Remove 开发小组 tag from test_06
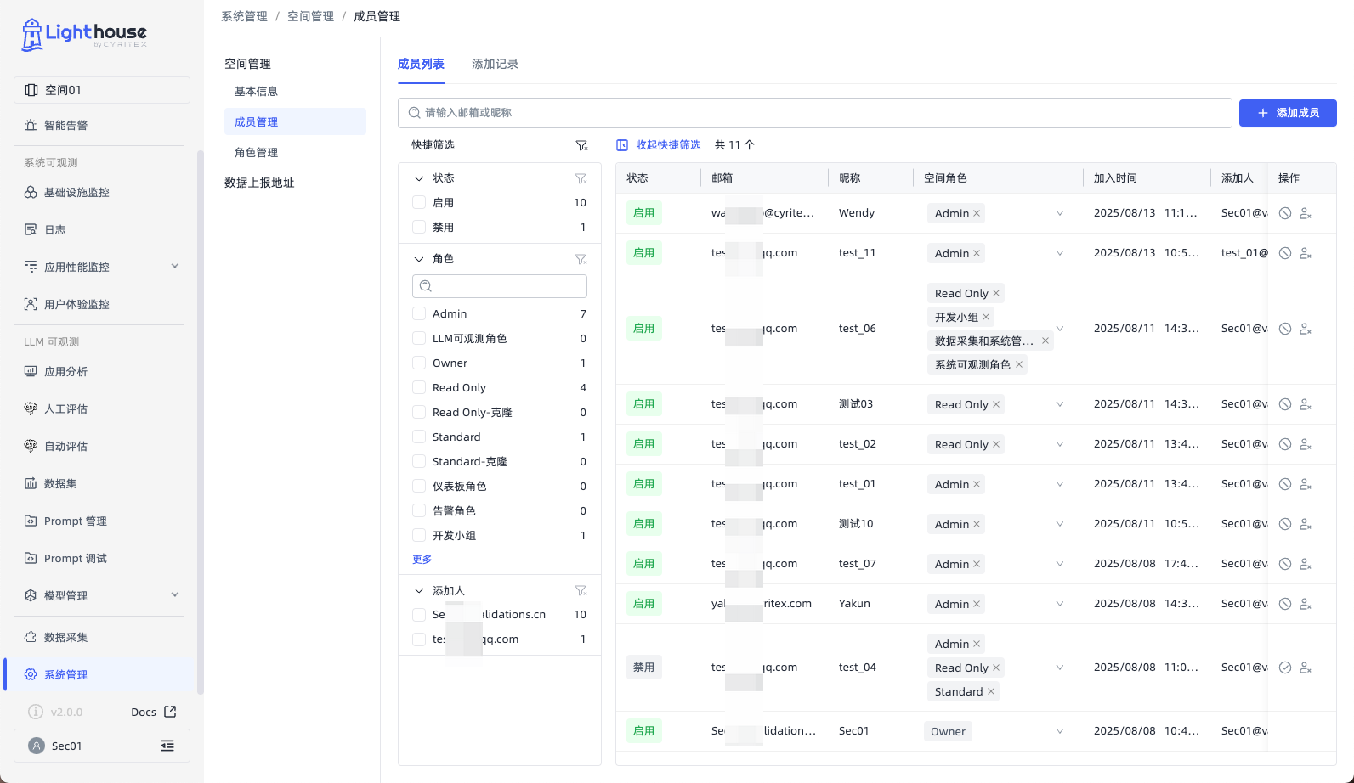 (x=986, y=317)
